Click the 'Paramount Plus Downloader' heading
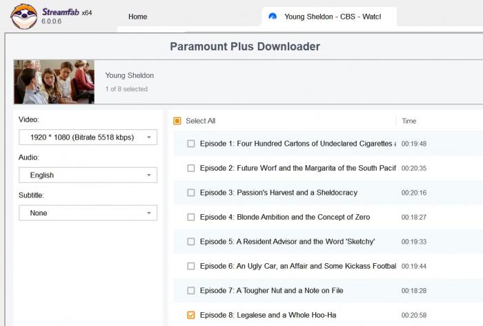 coord(245,46)
